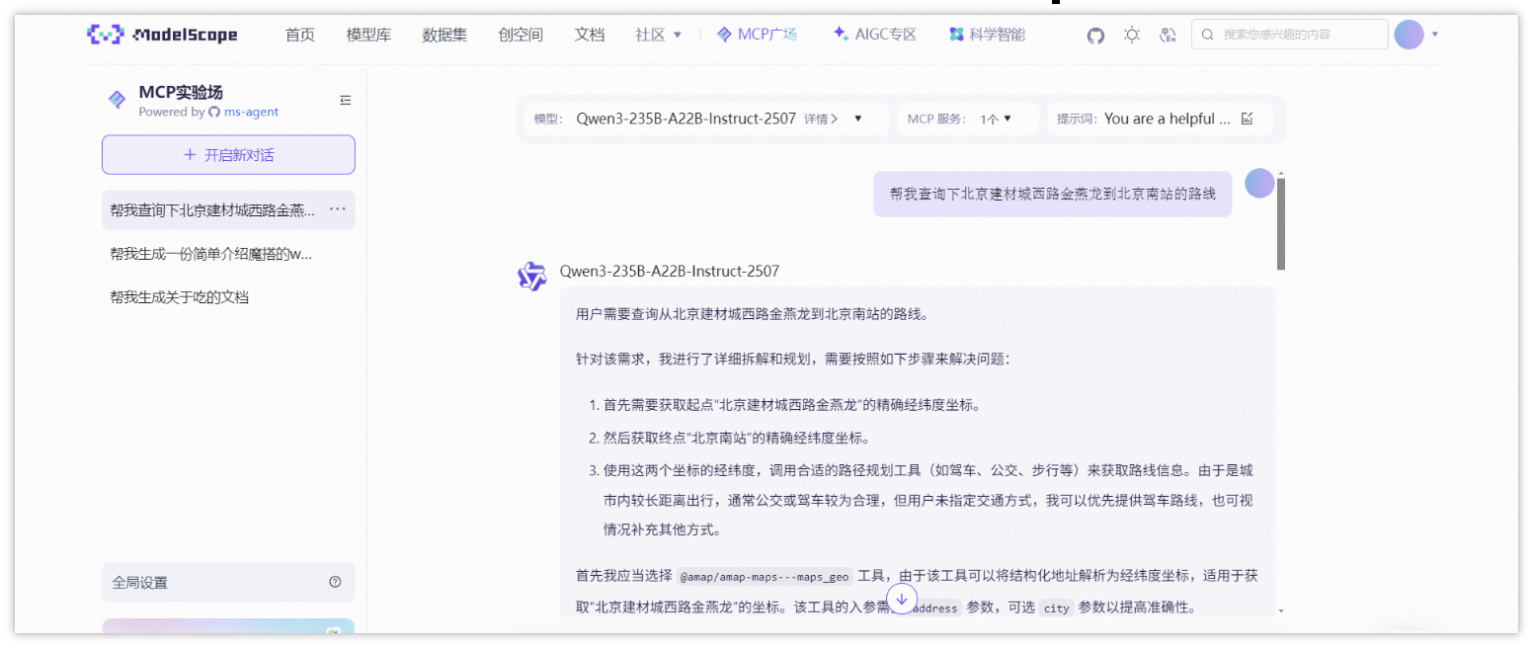Edit the system prompt with the pencil icon
The width and height of the screenshot is (1533, 648).
point(1247,119)
